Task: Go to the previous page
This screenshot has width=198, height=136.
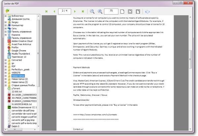Action: coord(54,12)
